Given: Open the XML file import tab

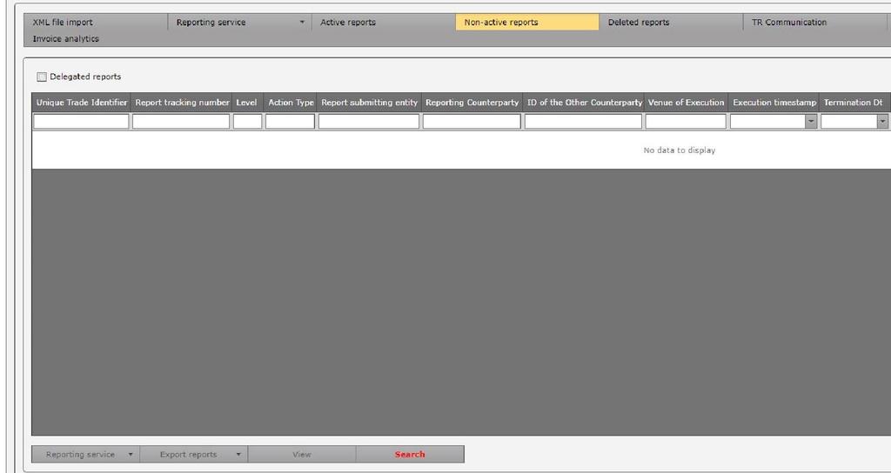Looking at the screenshot, I should click(96, 22).
